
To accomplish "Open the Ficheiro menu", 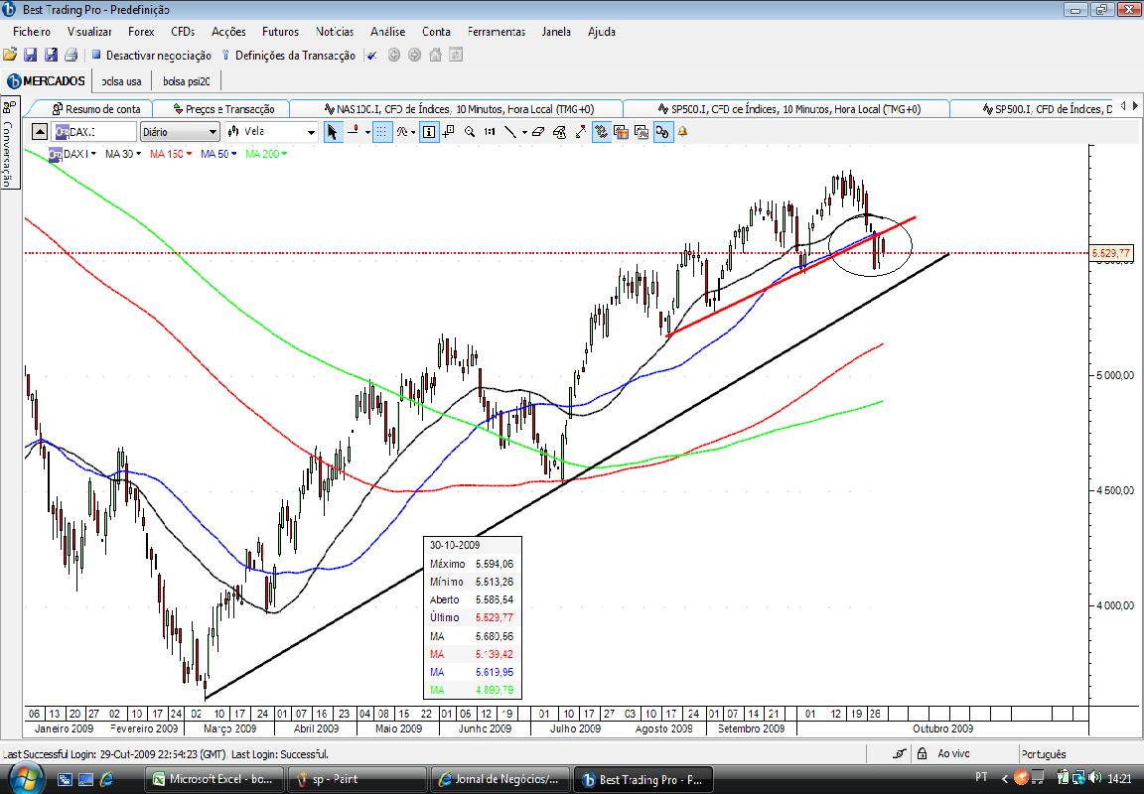I will click(32, 32).
